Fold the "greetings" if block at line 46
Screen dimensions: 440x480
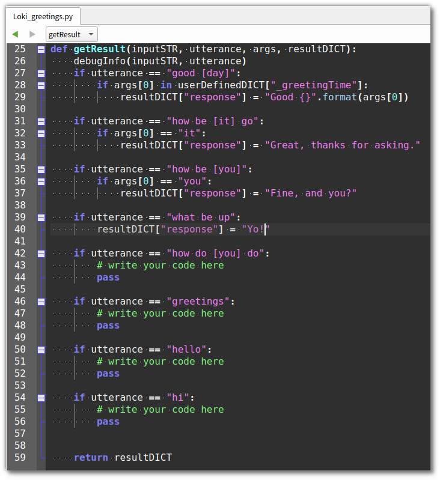(41, 302)
